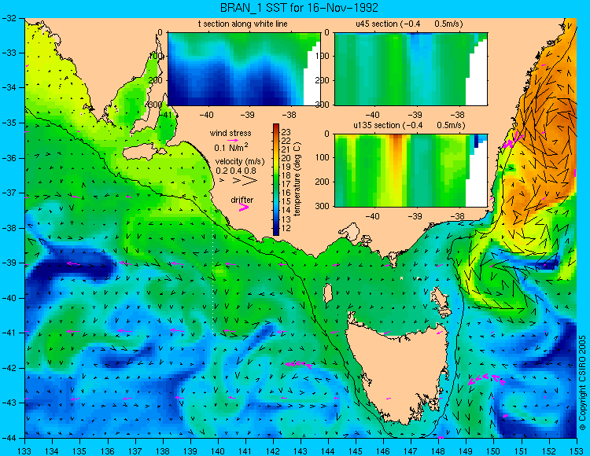The height and width of the screenshot is (456, 590).
Task: Click the 'u135 section (-0.4 0.5m/s)' caption
Action: pyautogui.click(x=409, y=125)
